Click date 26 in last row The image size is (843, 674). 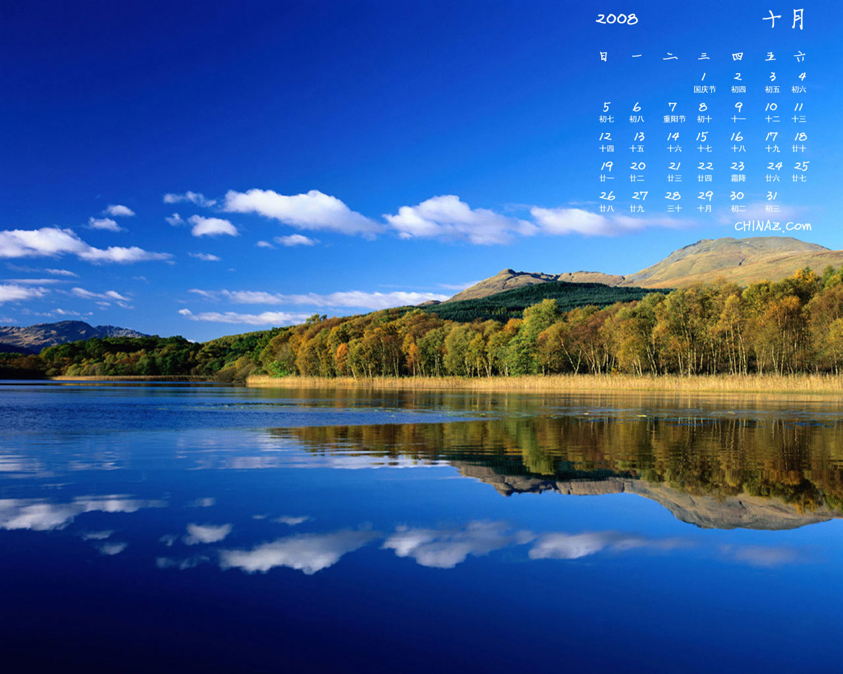coord(607,200)
